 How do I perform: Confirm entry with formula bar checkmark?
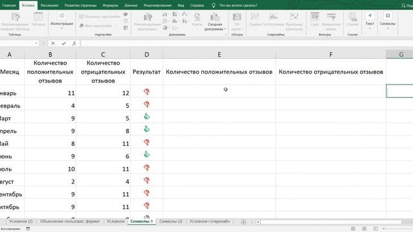64,43
